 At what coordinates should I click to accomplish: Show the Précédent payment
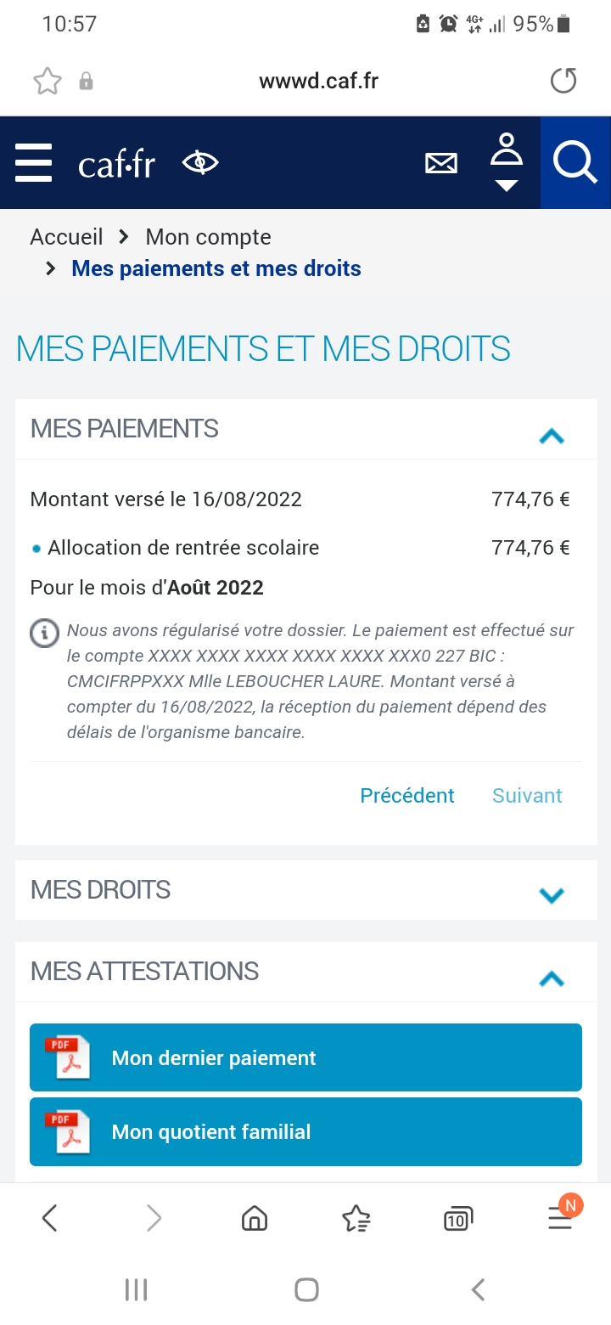(x=407, y=796)
